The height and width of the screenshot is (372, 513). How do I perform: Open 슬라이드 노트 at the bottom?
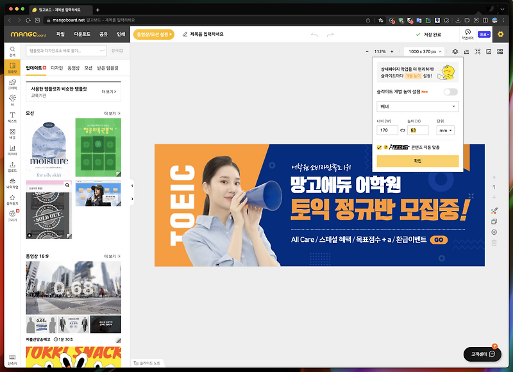pos(147,363)
